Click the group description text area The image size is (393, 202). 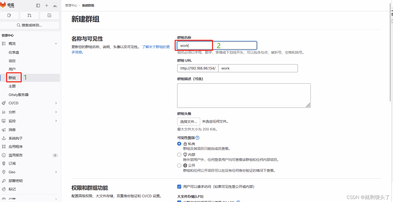244,95
